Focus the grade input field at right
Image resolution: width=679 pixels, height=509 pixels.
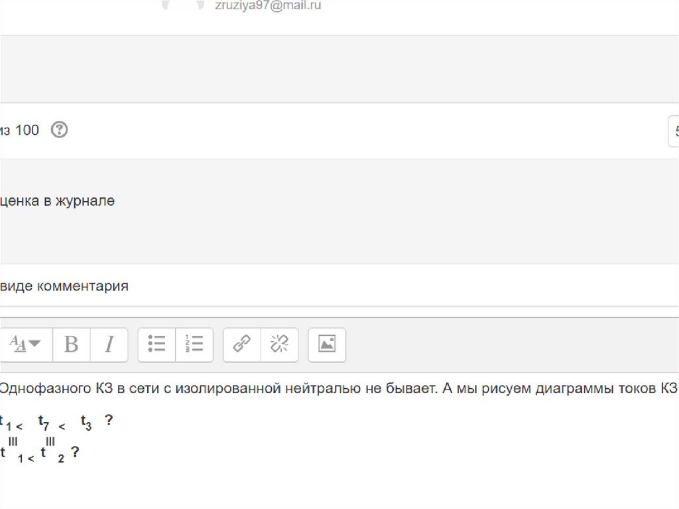point(674,131)
